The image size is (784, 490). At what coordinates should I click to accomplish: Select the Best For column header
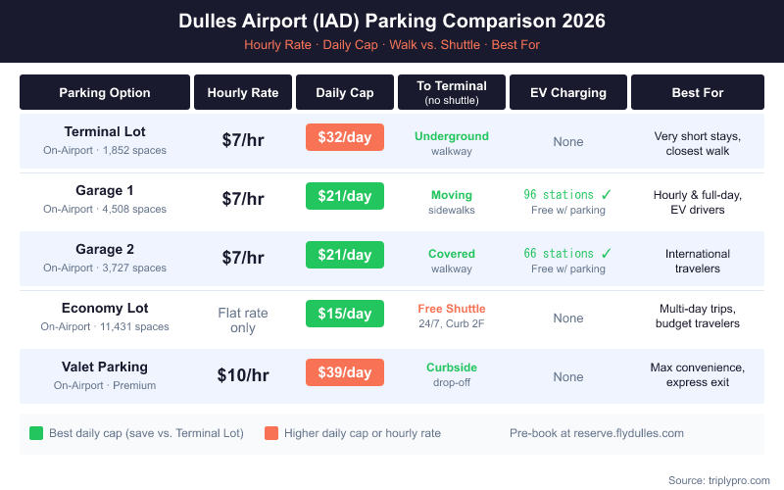click(698, 93)
